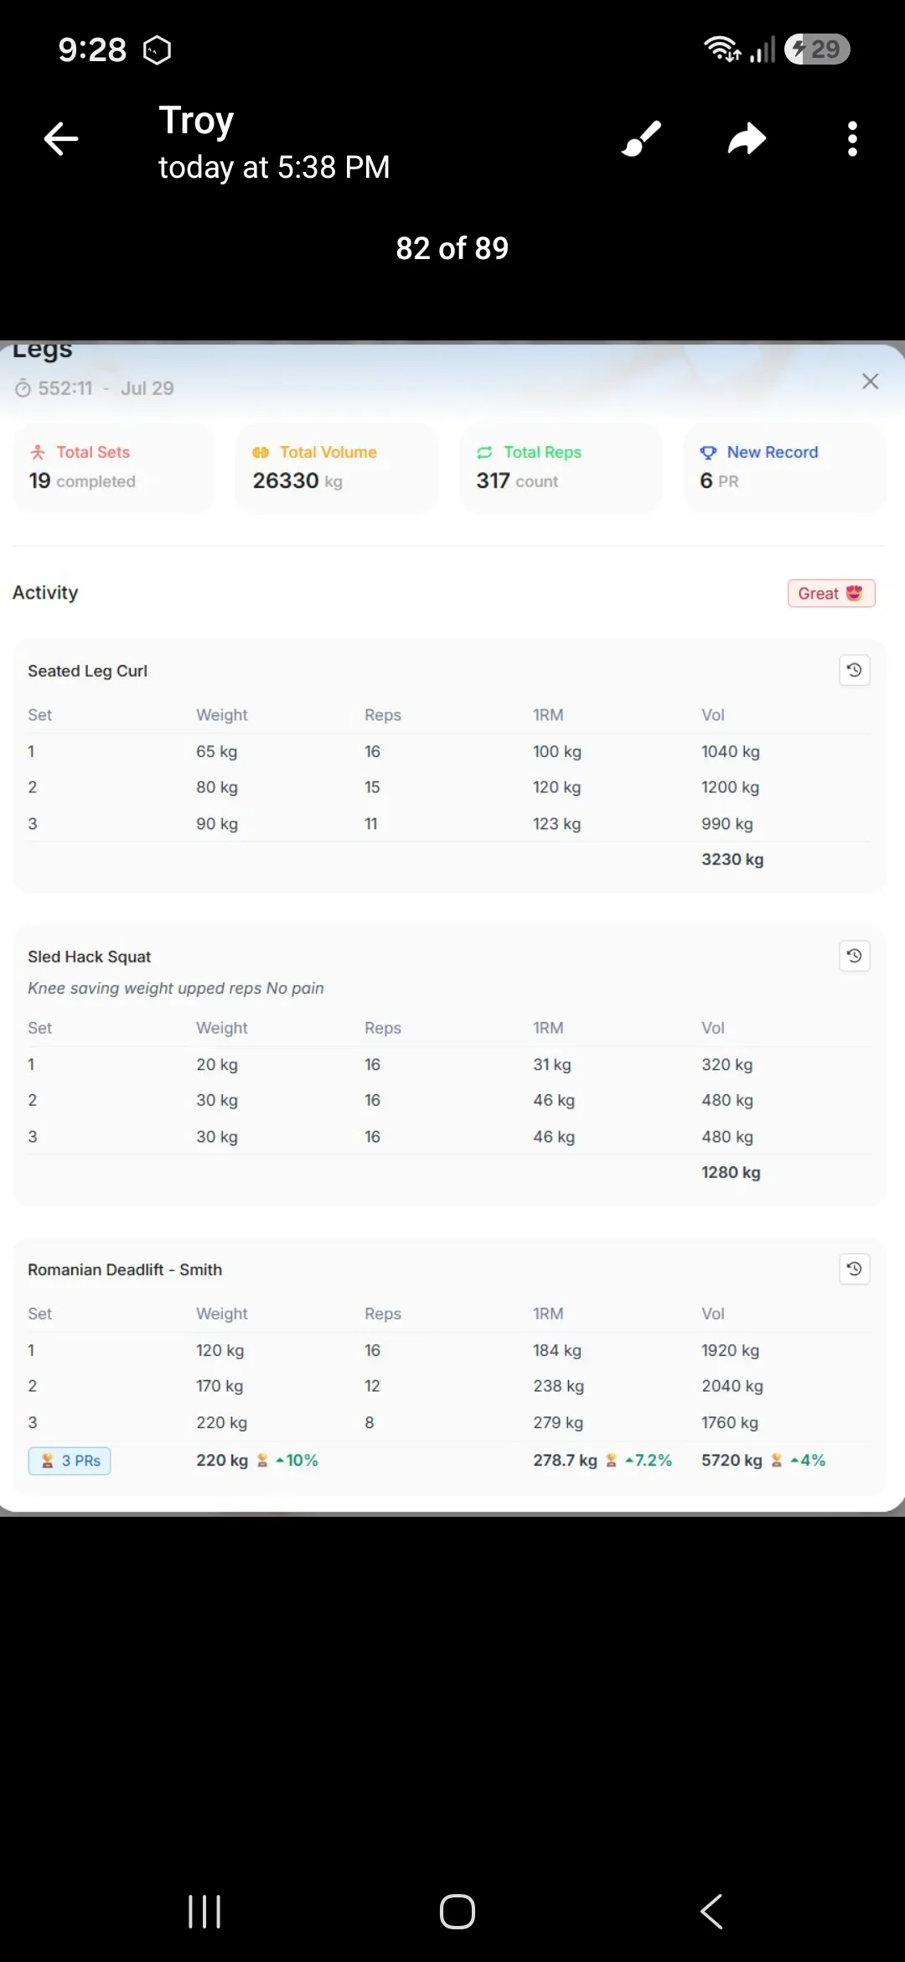Open history for Seated Leg Curl
Image resolution: width=905 pixels, height=1962 pixels.
coord(854,671)
